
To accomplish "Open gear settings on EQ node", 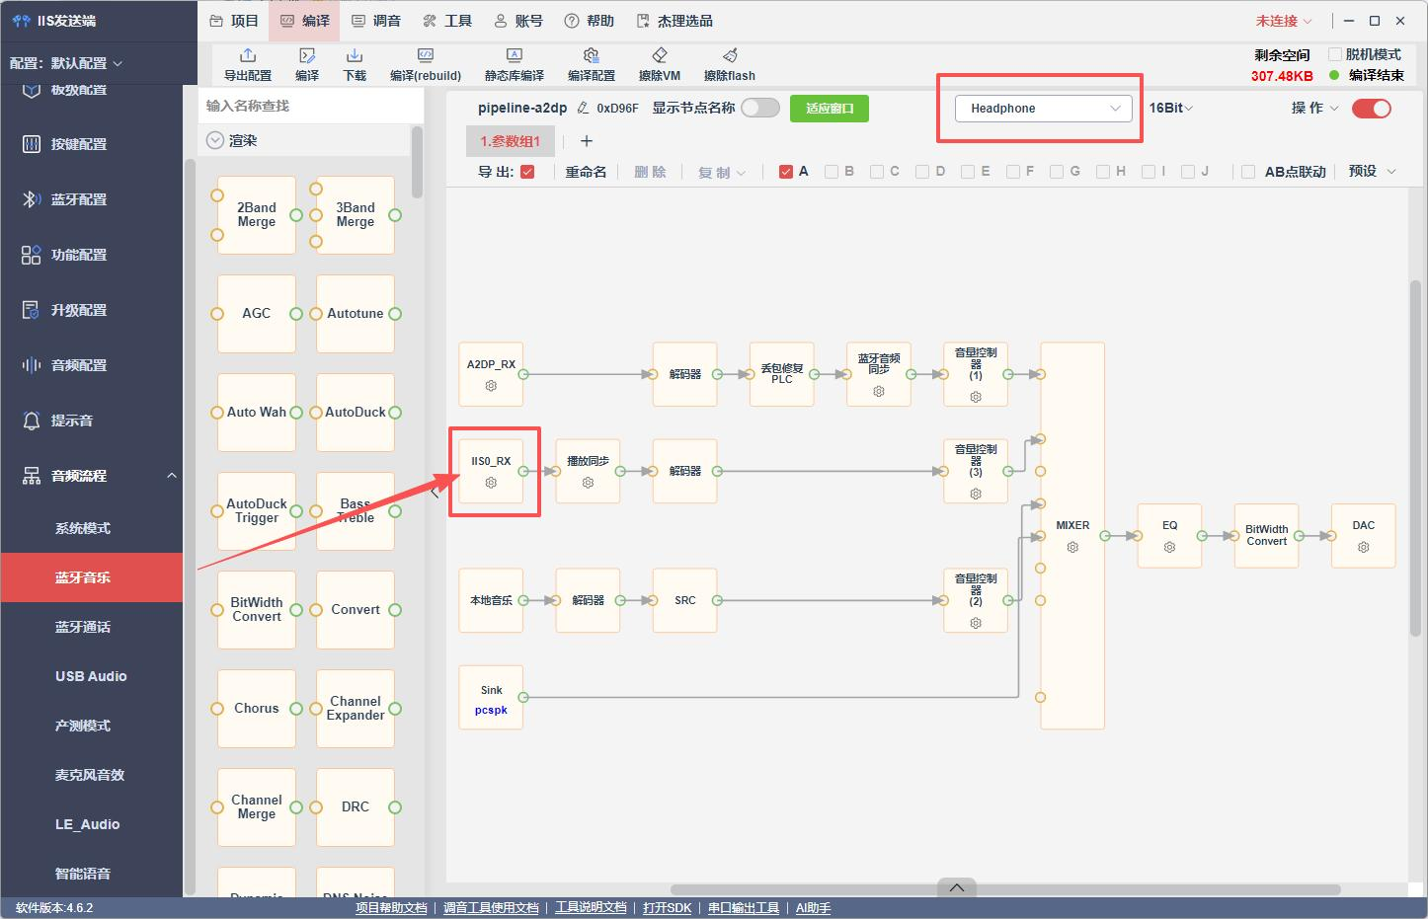I will (x=1169, y=547).
